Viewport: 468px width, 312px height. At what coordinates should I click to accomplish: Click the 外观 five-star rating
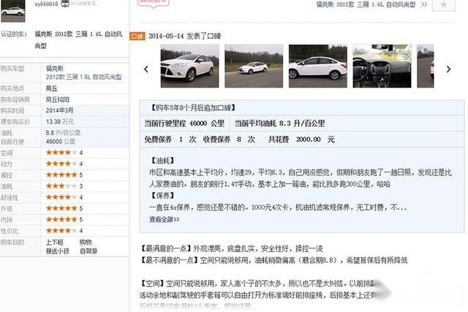(61, 208)
